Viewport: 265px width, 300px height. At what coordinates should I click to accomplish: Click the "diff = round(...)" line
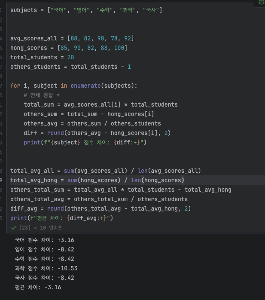tap(97, 133)
